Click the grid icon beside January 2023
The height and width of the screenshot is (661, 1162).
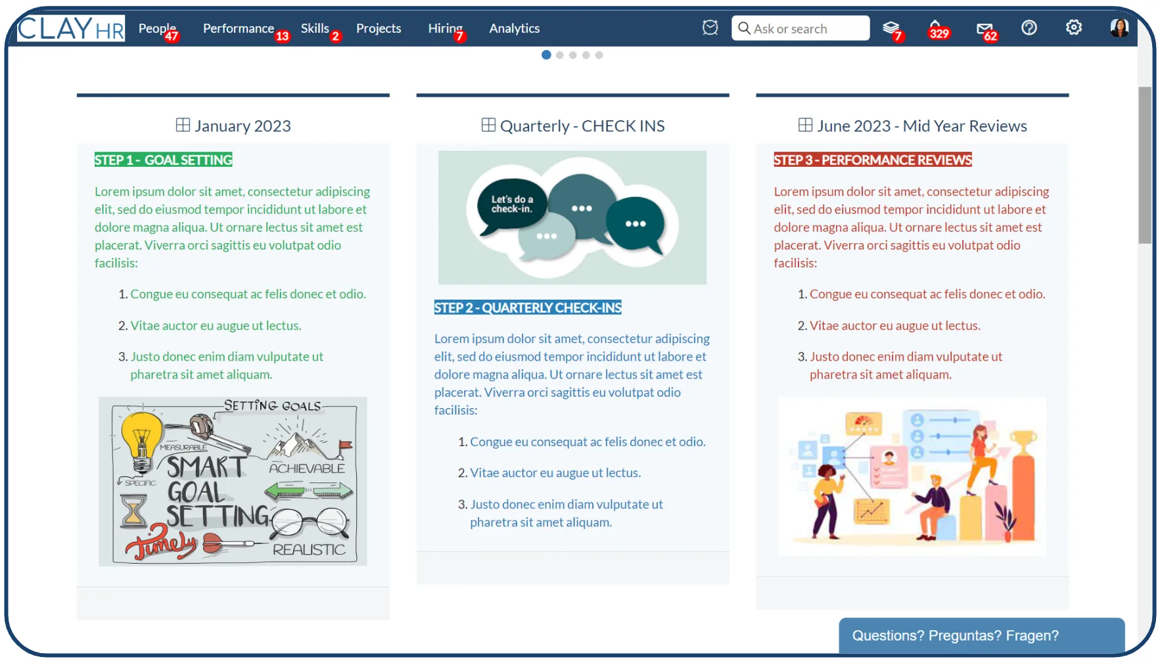pos(183,125)
